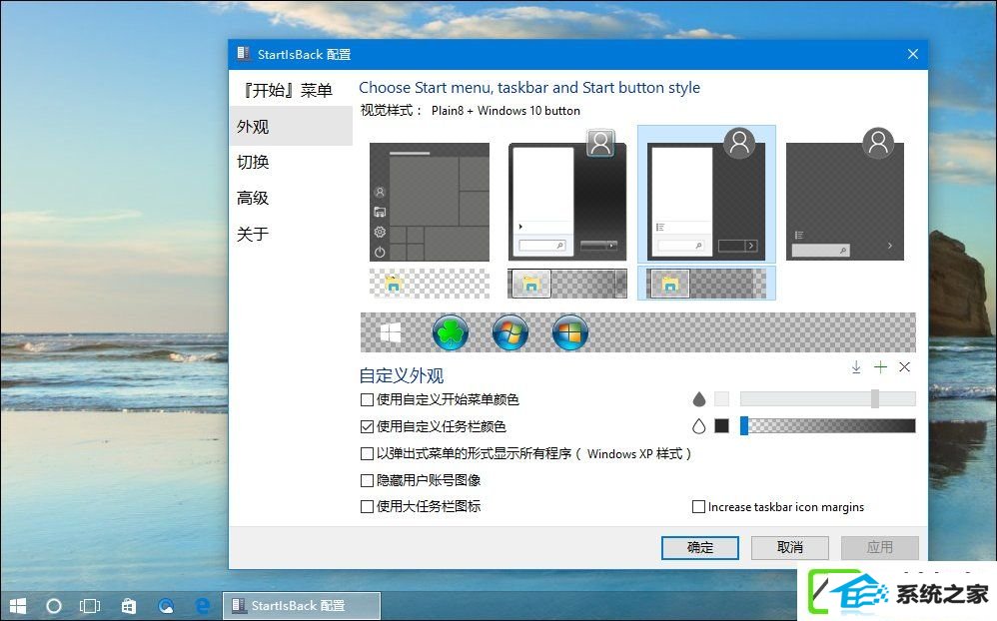Viewport: 997px width, 621px height.
Task: Click StartIsBack title bar app icon
Action: tap(243, 53)
